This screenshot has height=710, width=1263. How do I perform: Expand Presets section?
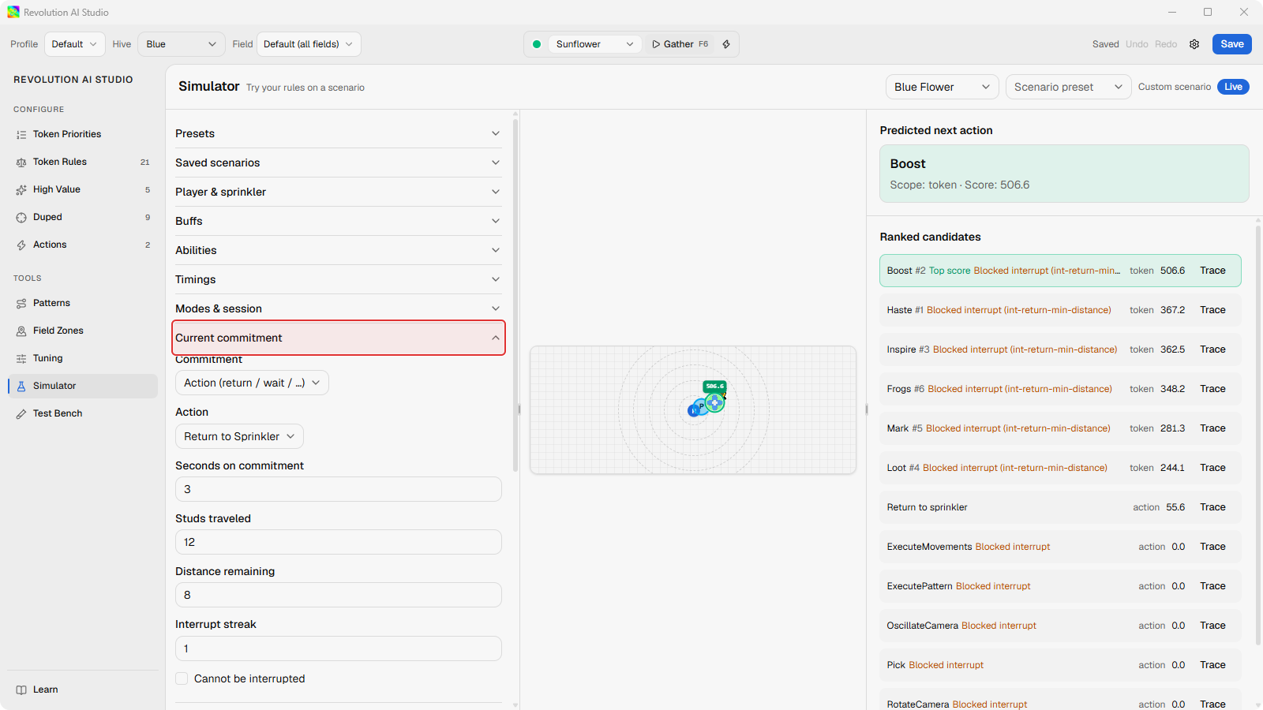[338, 133]
